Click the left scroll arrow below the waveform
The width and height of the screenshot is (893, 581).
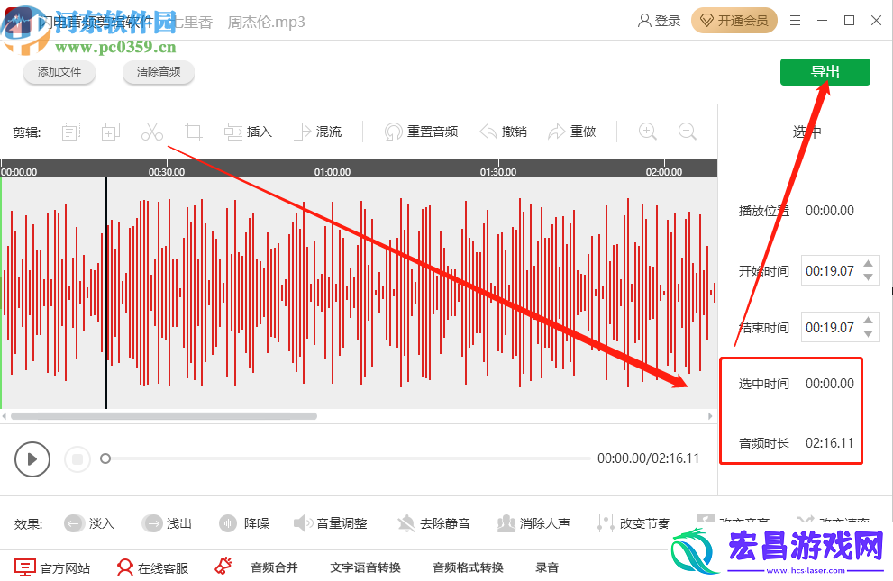[x=4, y=416]
